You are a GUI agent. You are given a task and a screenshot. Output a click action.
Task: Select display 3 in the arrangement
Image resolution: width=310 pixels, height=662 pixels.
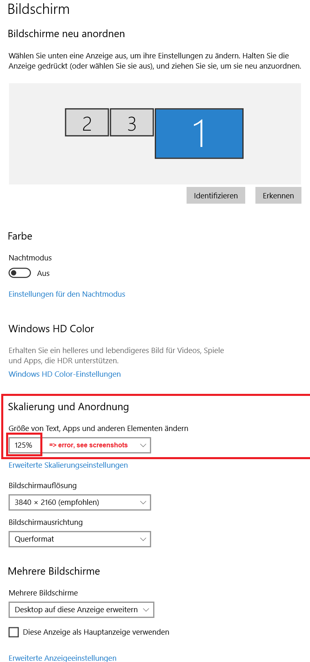[132, 122]
